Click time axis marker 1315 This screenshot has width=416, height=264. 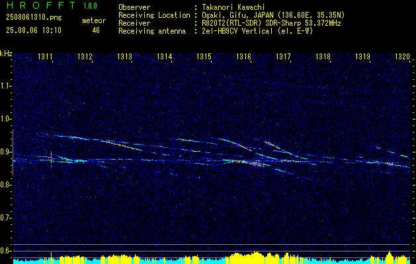point(204,57)
